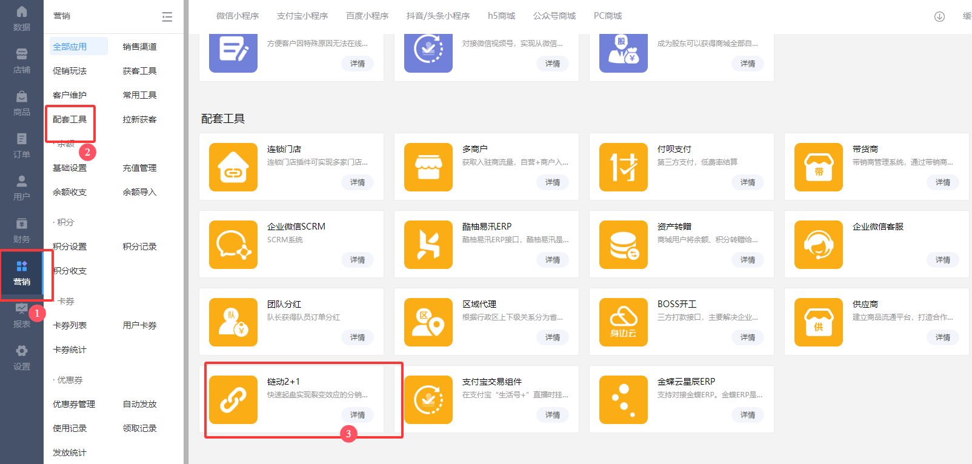Open the 链动2+1 app icon
Viewport: 972px width, 464px height.
pos(233,400)
